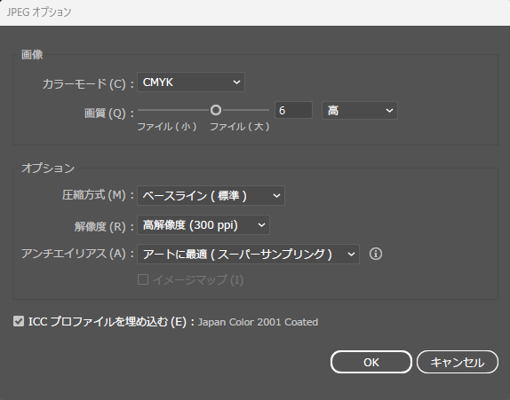Image resolution: width=510 pixels, height=400 pixels.
Task: Click the anti-alias info icon
Action: tap(376, 254)
